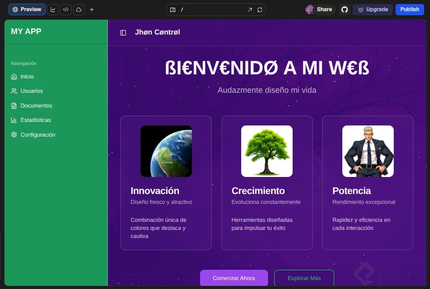Open the analytics chart icon in top toolbar
This screenshot has height=289, width=430.
(x=53, y=9)
